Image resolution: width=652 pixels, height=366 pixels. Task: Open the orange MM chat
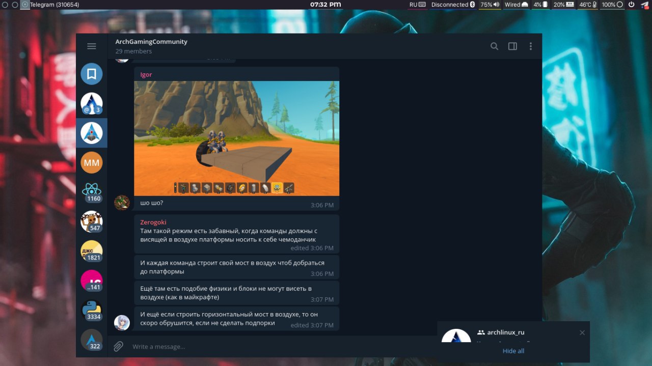click(x=92, y=163)
